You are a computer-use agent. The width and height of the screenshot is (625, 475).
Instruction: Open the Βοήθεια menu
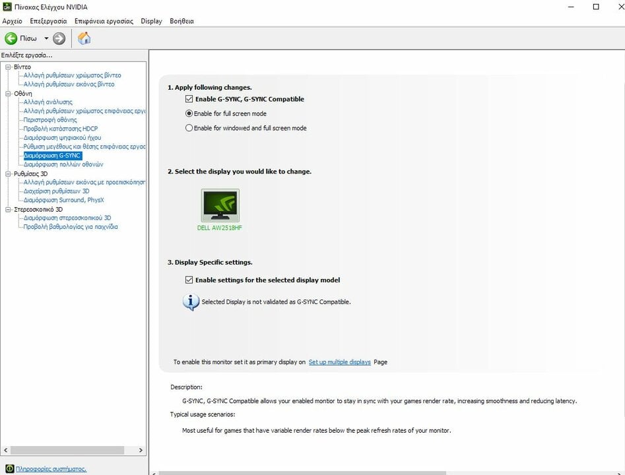point(181,21)
